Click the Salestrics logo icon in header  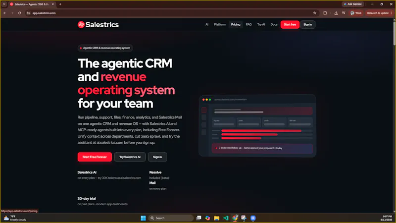click(81, 24)
